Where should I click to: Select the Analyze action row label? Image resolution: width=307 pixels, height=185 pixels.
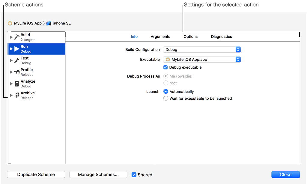[28, 81]
